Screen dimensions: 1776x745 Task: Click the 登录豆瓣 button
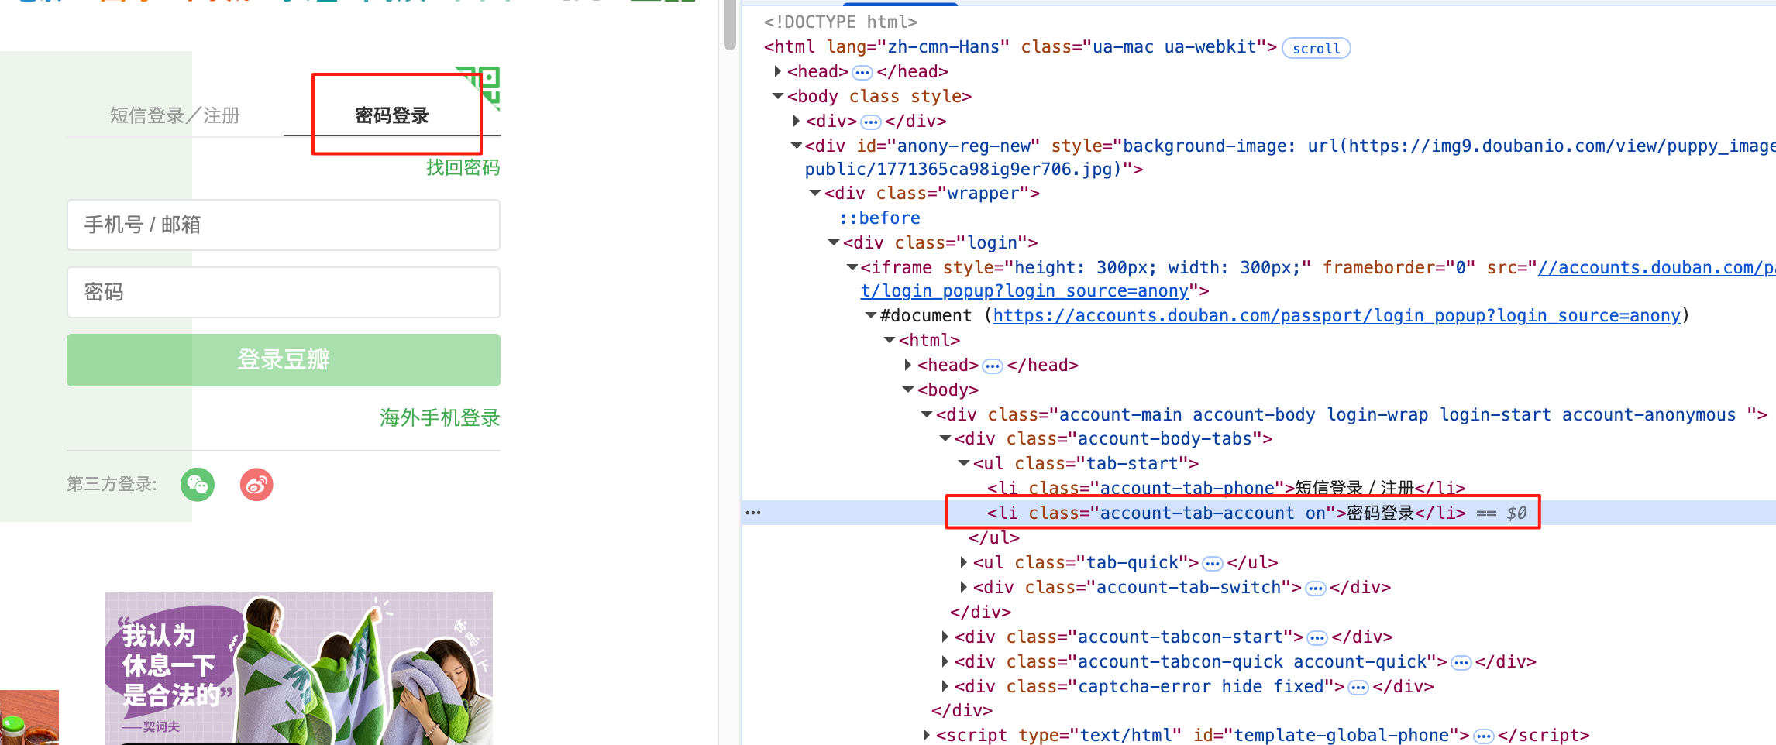click(284, 360)
